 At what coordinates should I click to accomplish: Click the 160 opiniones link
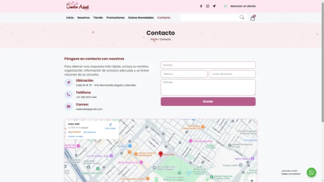pos(89,132)
